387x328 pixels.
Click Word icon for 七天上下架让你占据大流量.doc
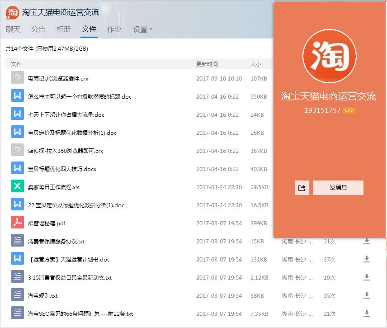coord(17,114)
